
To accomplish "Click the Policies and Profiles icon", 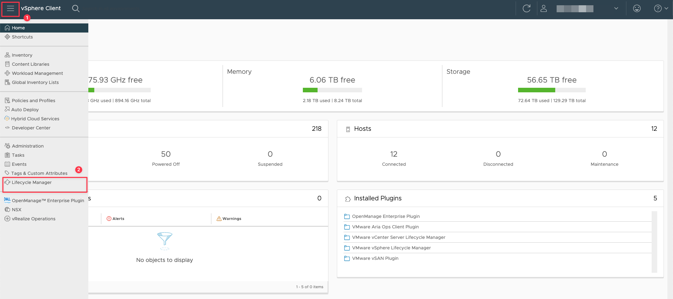I will [7, 100].
